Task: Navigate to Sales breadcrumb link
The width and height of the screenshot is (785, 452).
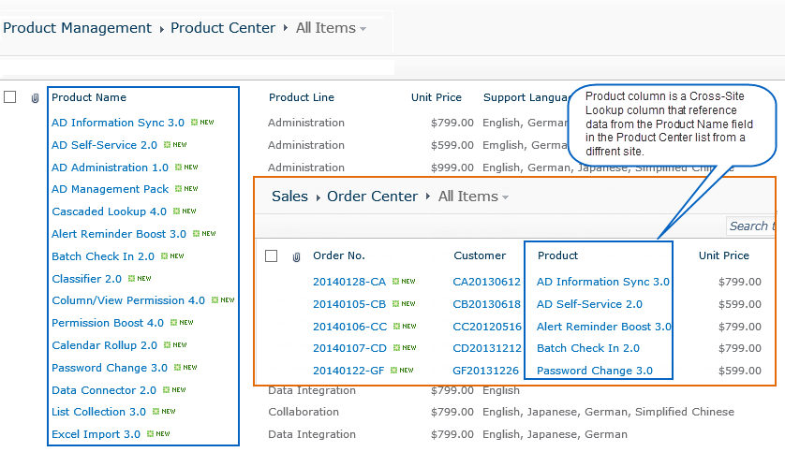Action: 289,197
